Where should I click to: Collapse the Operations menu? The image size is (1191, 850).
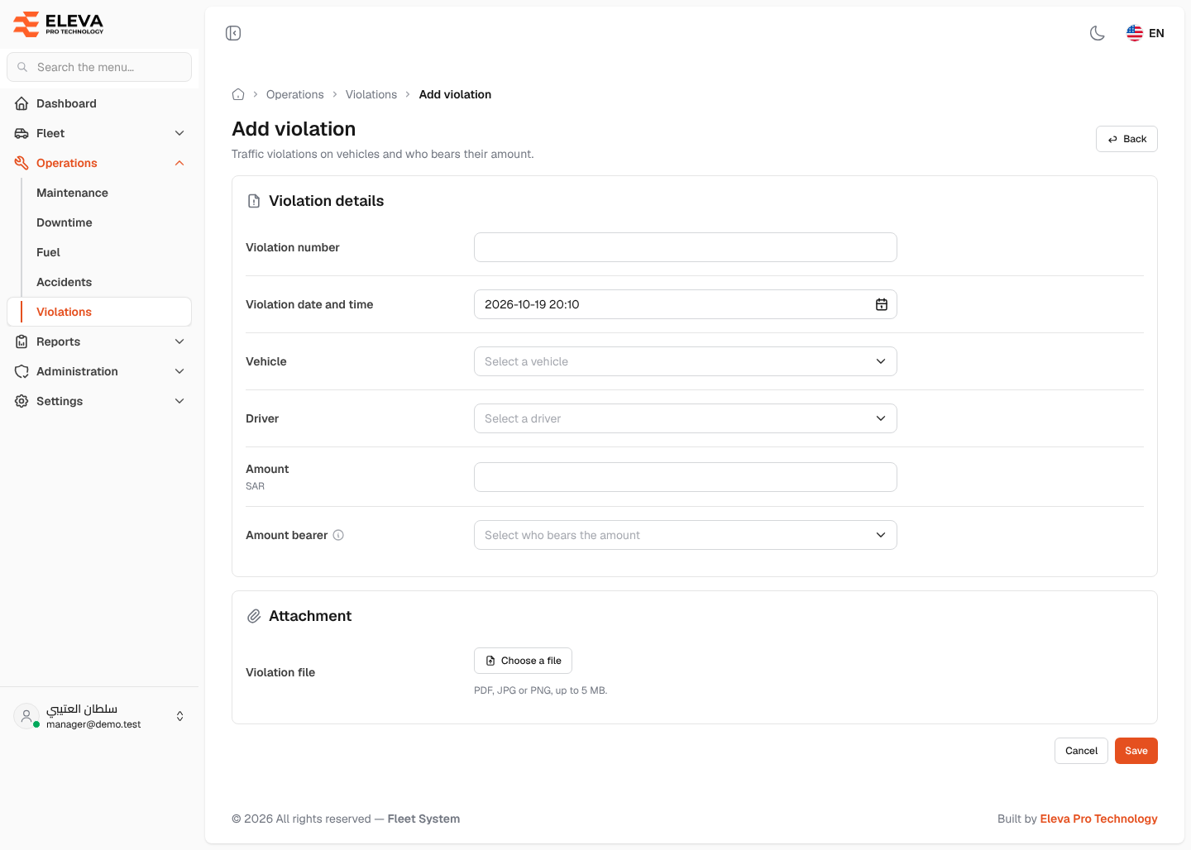click(99, 163)
